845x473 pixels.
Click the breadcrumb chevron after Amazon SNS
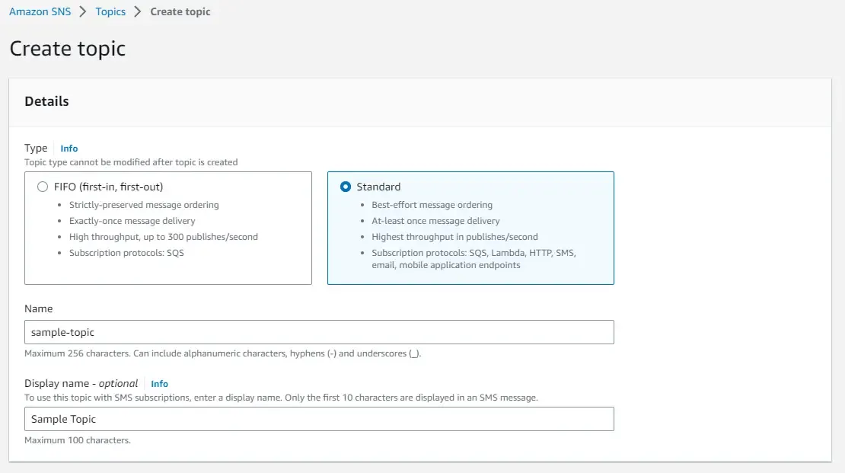point(82,11)
